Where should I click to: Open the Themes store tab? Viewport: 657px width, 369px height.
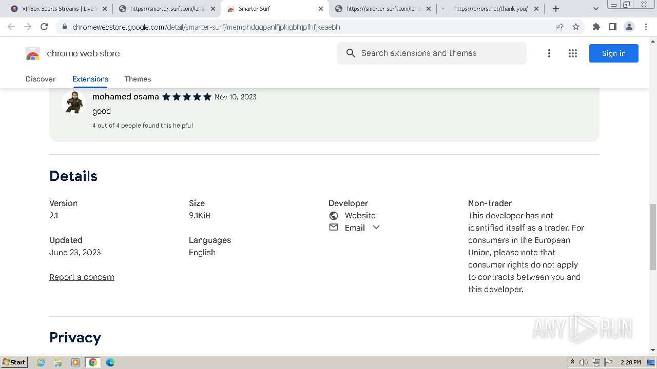[138, 79]
